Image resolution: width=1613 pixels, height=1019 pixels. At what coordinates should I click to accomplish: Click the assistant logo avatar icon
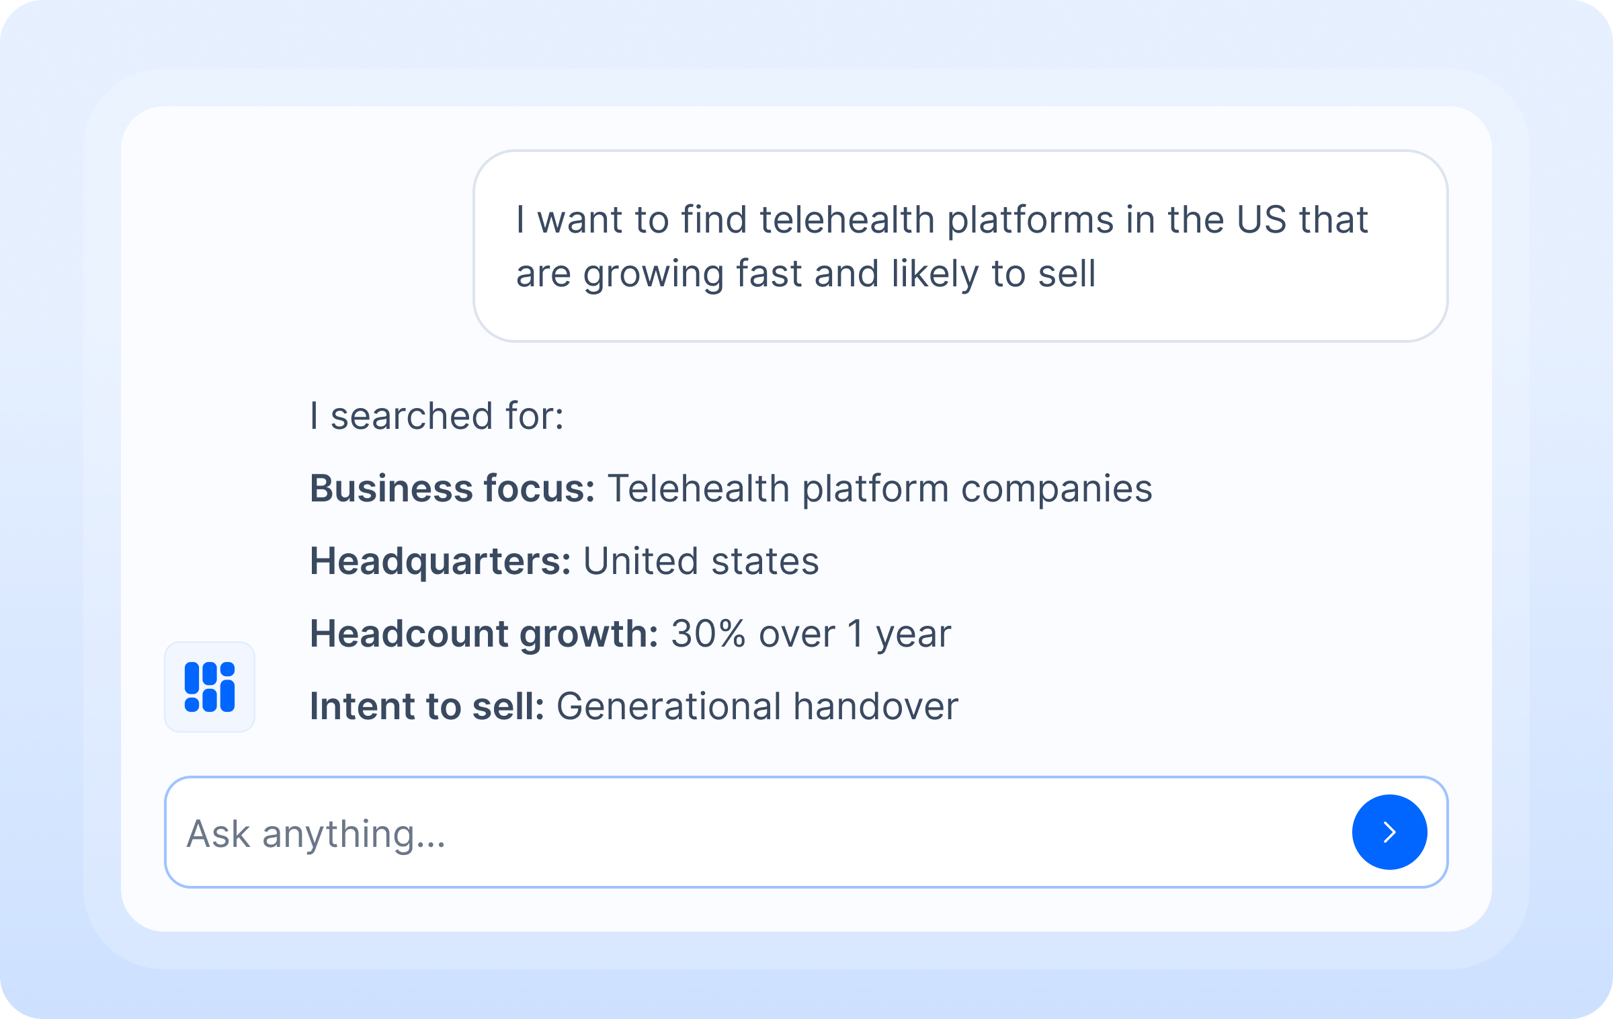[210, 687]
